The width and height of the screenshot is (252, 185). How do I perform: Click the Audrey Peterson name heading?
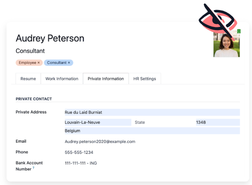click(x=50, y=38)
